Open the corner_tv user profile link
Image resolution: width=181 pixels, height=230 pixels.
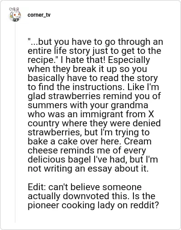coord(39,15)
